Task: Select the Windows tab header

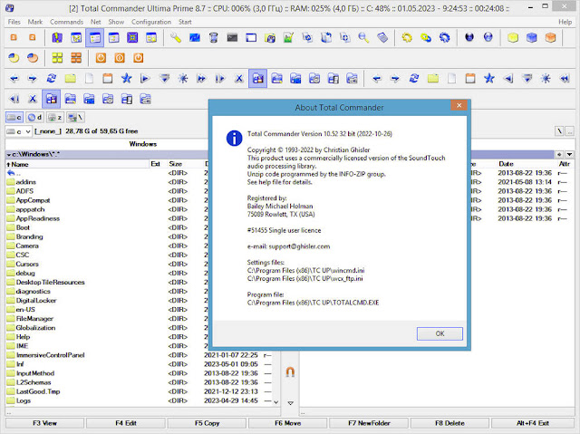Action: 143,144
